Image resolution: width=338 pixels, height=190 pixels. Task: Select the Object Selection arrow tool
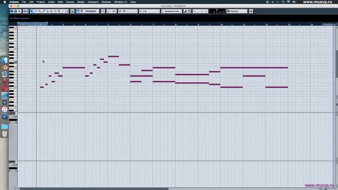tap(32, 11)
